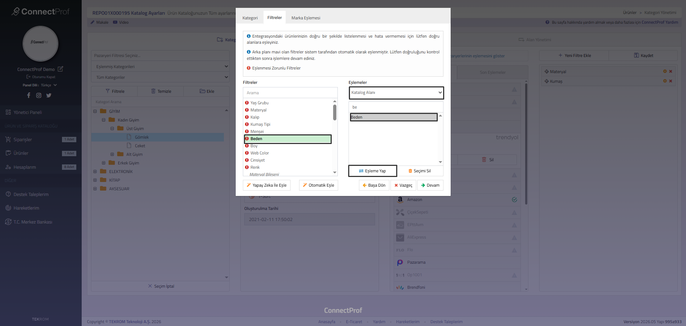Open the Filtreler tab
Screen dimensions: 686x326
click(274, 18)
